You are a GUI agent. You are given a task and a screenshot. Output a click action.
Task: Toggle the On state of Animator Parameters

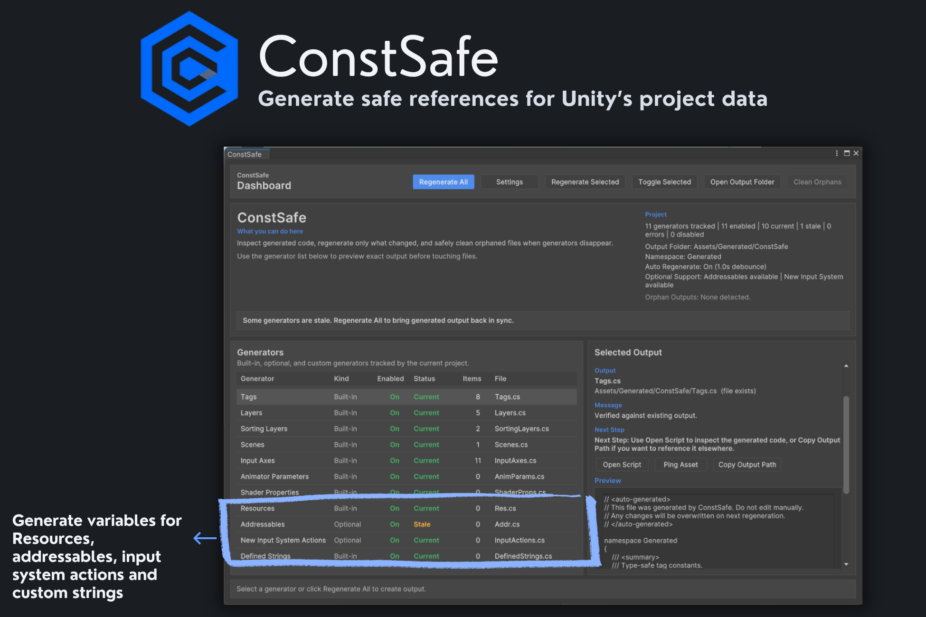coord(395,477)
